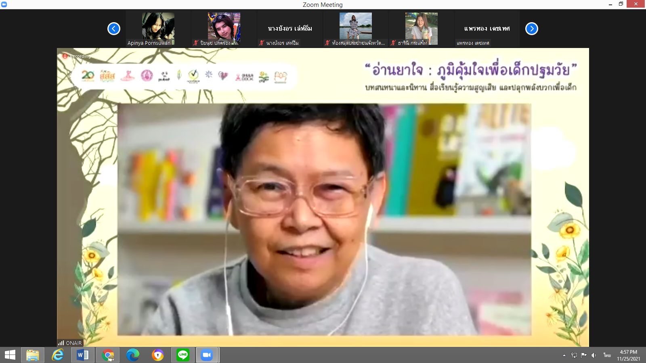The width and height of the screenshot is (646, 363).
Task: Open the purple-orange shield app in the taskbar
Action: 158,355
